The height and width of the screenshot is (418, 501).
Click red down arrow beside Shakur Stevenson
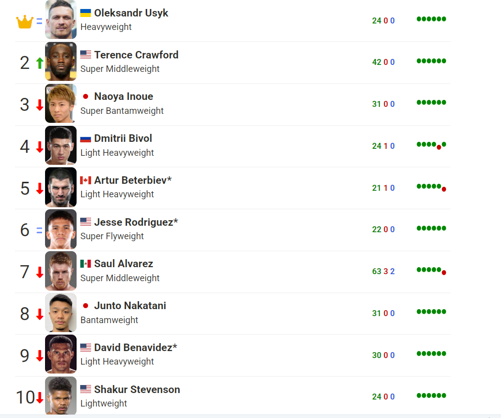pos(40,398)
